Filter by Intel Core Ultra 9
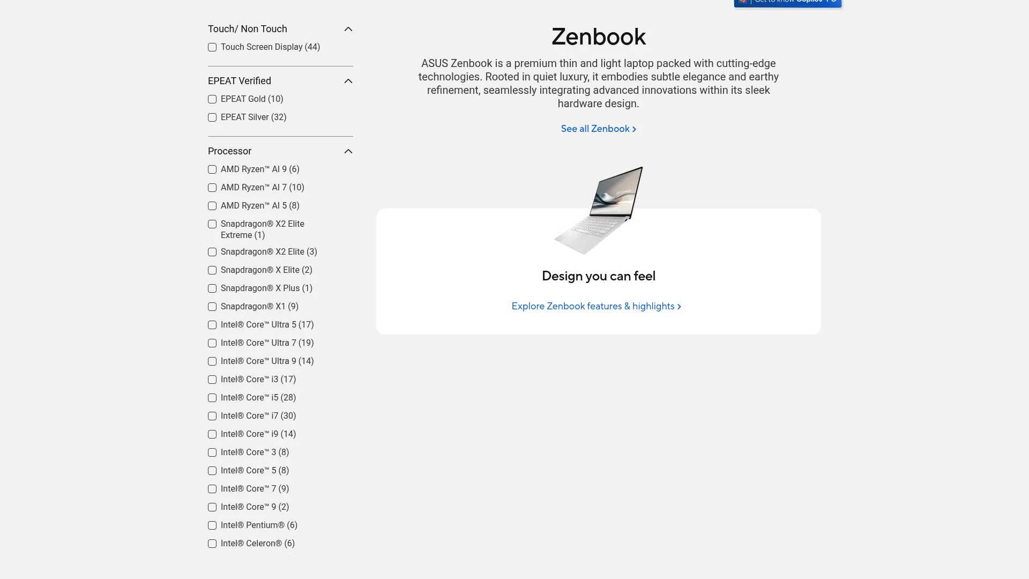This screenshot has width=1029, height=579. tap(212, 361)
